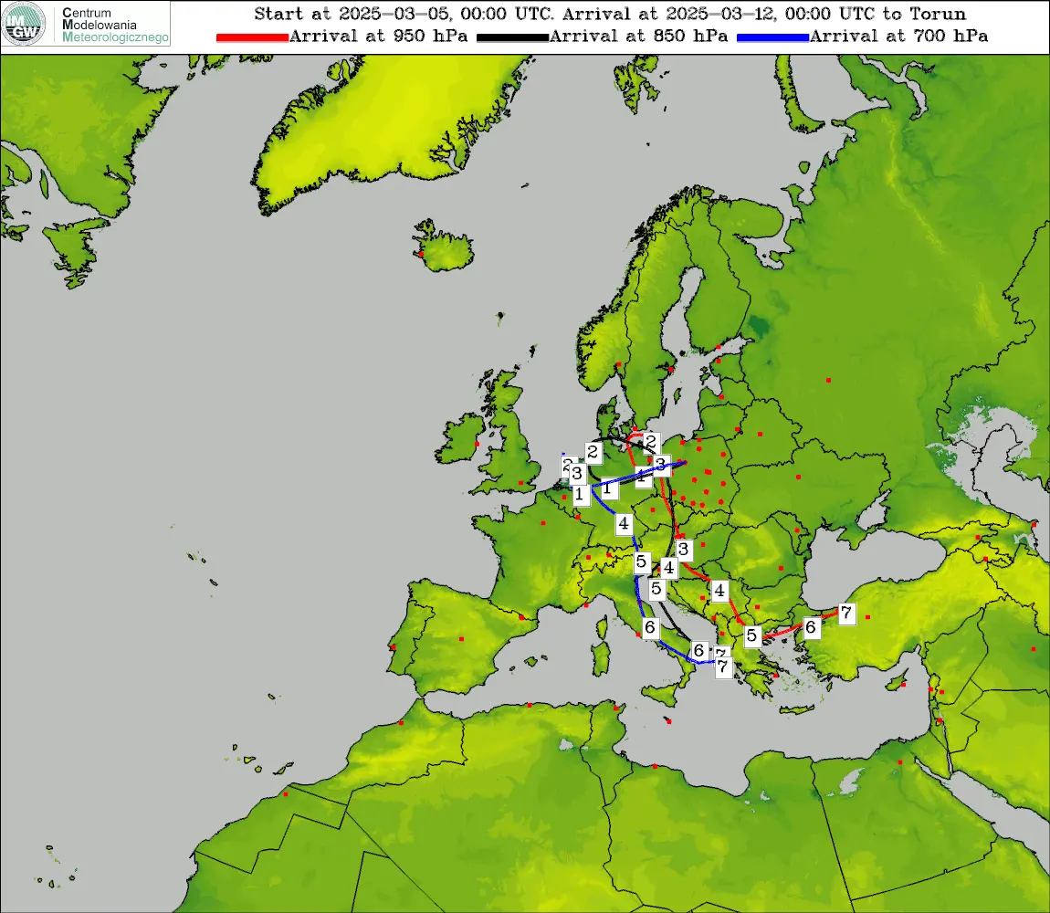Select day 3 marker on red trajectory near Slovakia
Viewport: 1050px width, 913px height.
pos(683,550)
